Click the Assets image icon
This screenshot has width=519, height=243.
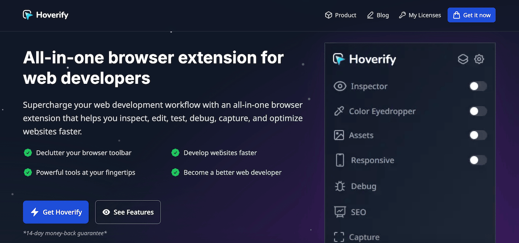[x=339, y=135]
